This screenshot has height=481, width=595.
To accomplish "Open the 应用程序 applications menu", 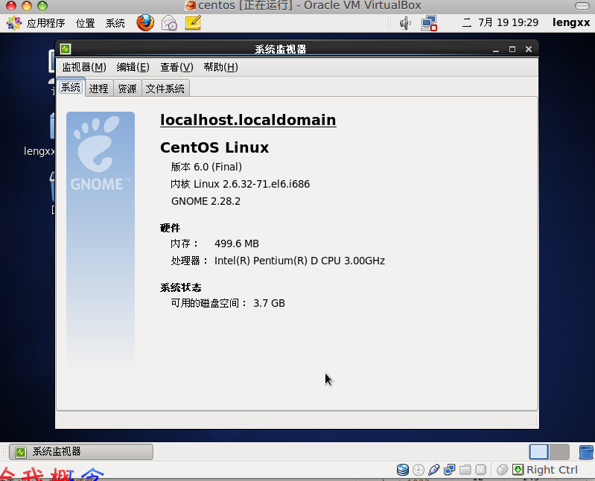I will click(x=45, y=23).
